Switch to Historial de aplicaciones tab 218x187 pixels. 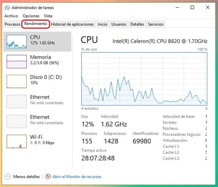[72, 24]
